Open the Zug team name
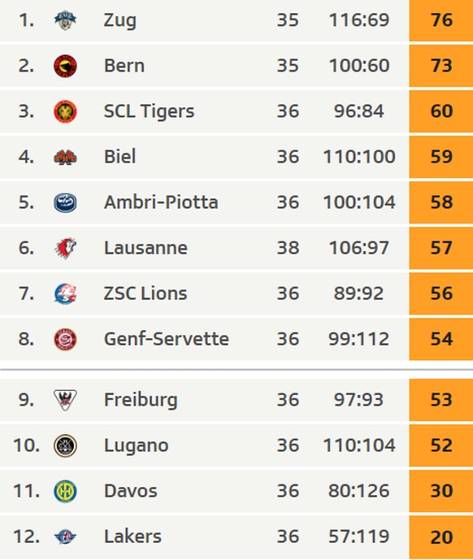 pos(120,20)
